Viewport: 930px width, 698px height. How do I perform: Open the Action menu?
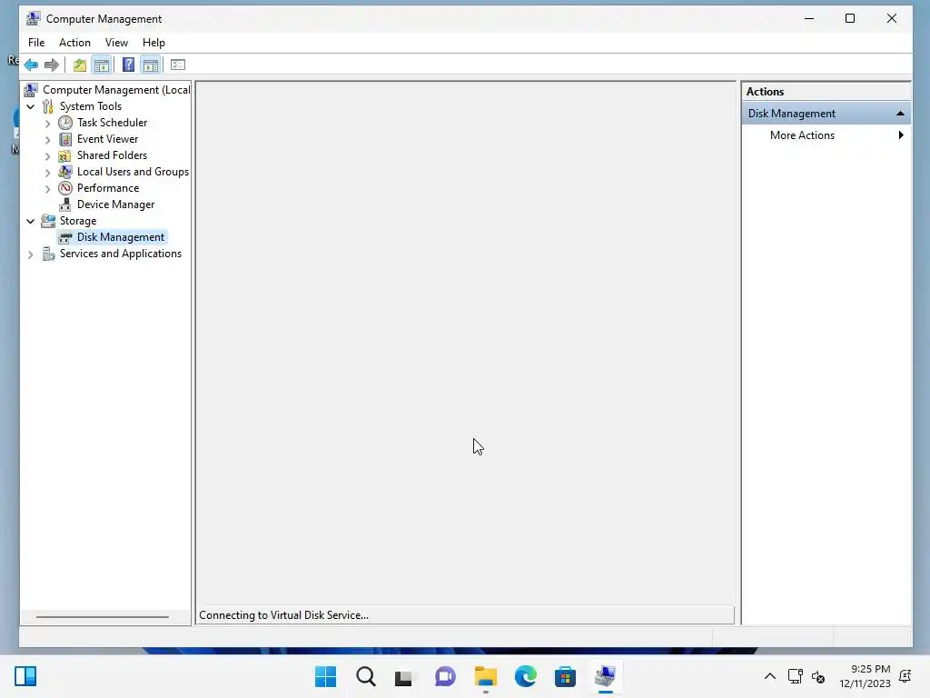tap(74, 43)
